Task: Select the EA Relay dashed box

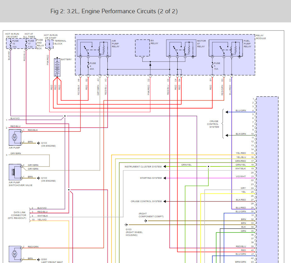Action: [x=142, y=48]
